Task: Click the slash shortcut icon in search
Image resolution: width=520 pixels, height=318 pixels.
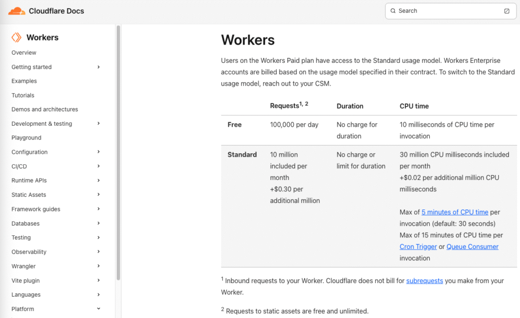Action: click(507, 11)
